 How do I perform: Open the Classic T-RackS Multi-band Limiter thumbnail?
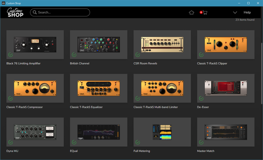[x=162, y=88]
